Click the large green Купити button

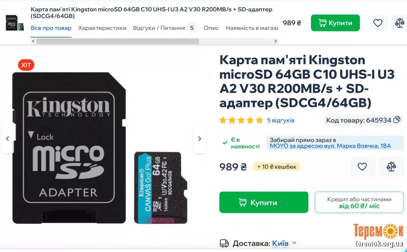(264, 203)
